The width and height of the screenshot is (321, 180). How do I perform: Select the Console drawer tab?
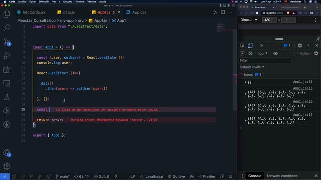point(255,176)
